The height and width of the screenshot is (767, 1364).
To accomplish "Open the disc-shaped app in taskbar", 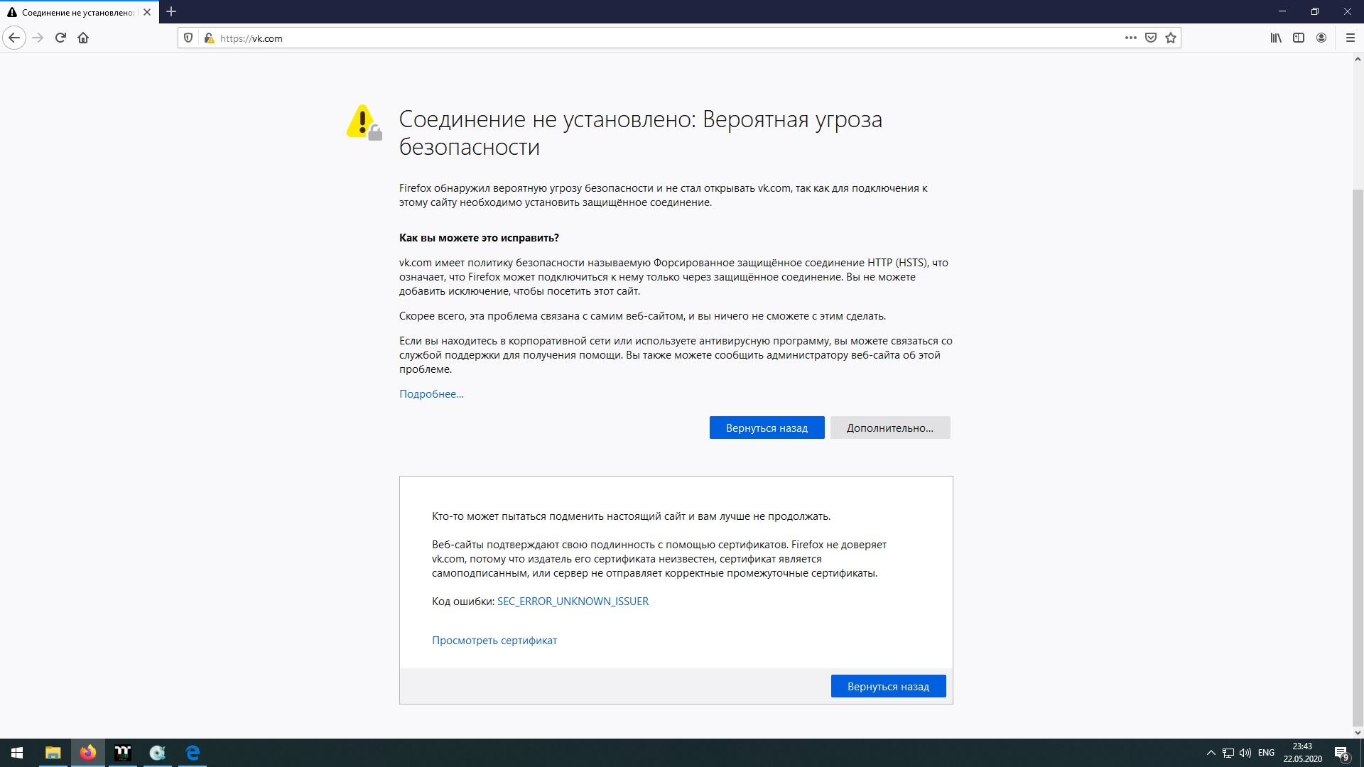I will tap(158, 753).
